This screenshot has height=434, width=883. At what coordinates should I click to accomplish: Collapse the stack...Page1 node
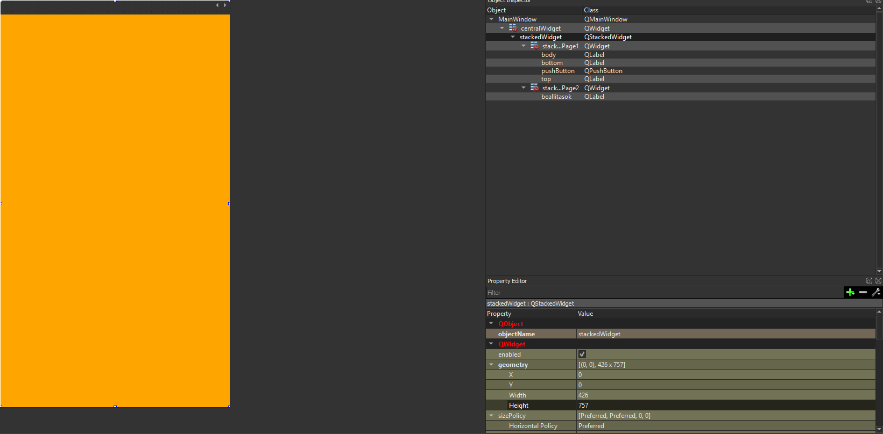pyautogui.click(x=524, y=46)
